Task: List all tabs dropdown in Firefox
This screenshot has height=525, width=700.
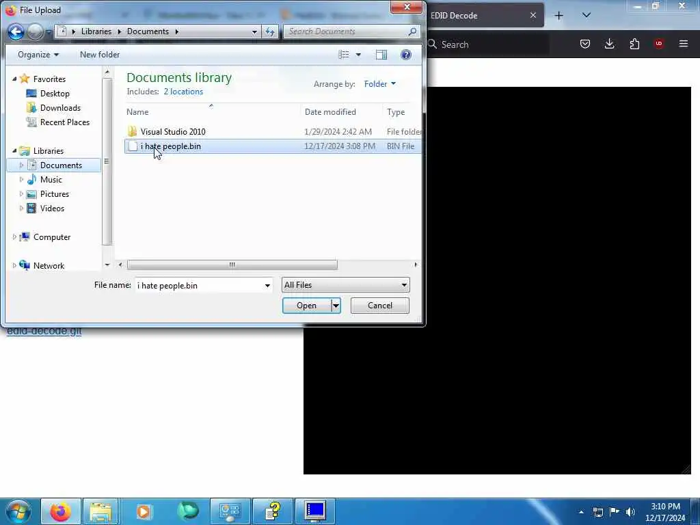Action: 587,16
